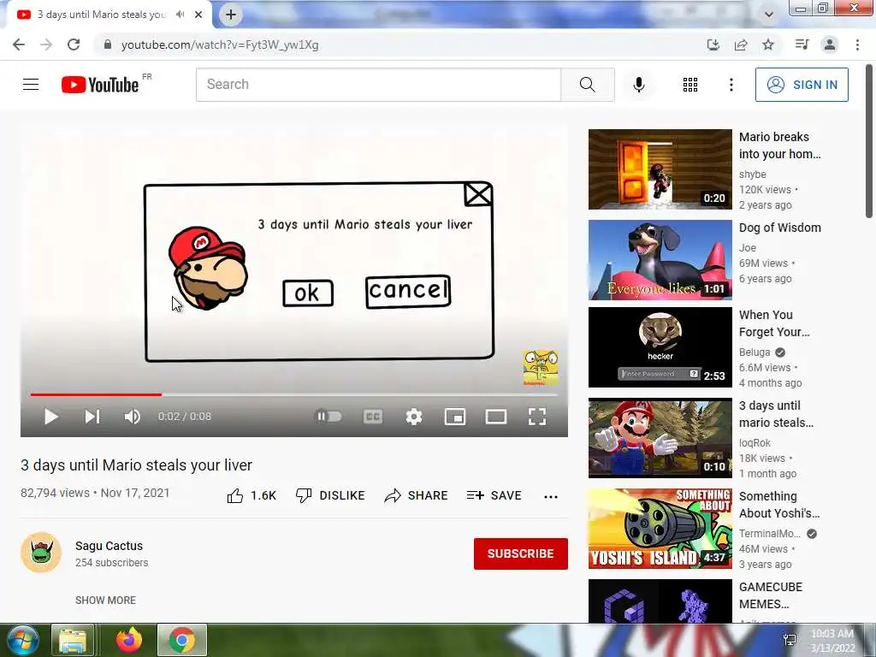Viewport: 876px width, 657px height.
Task: Click the Sagu Cactus channel name
Action: click(x=109, y=546)
